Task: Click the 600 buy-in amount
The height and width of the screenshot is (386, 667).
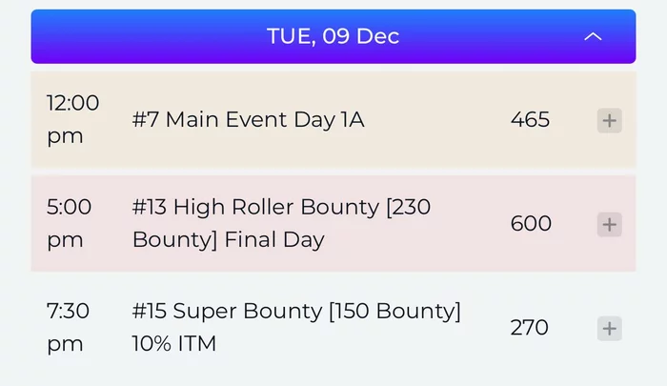Action: 531,224
